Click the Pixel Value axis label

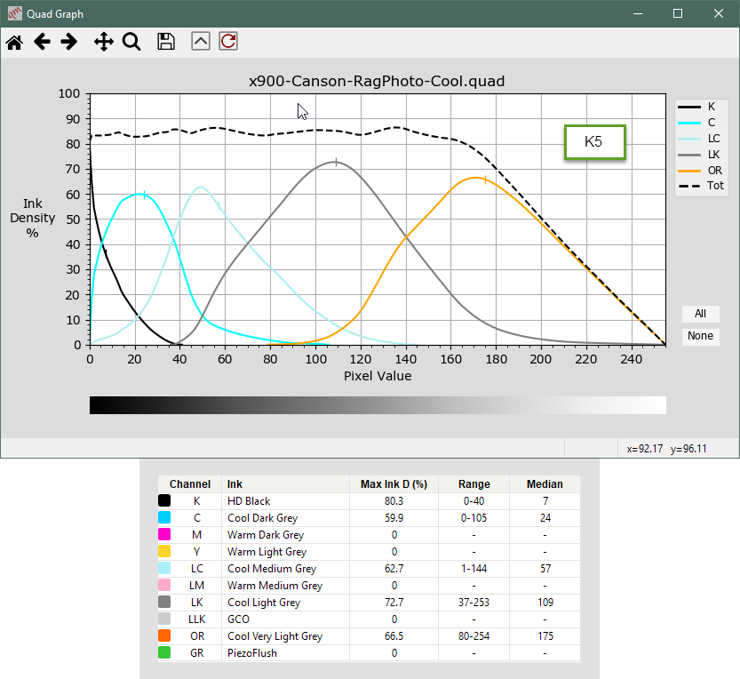[378, 376]
